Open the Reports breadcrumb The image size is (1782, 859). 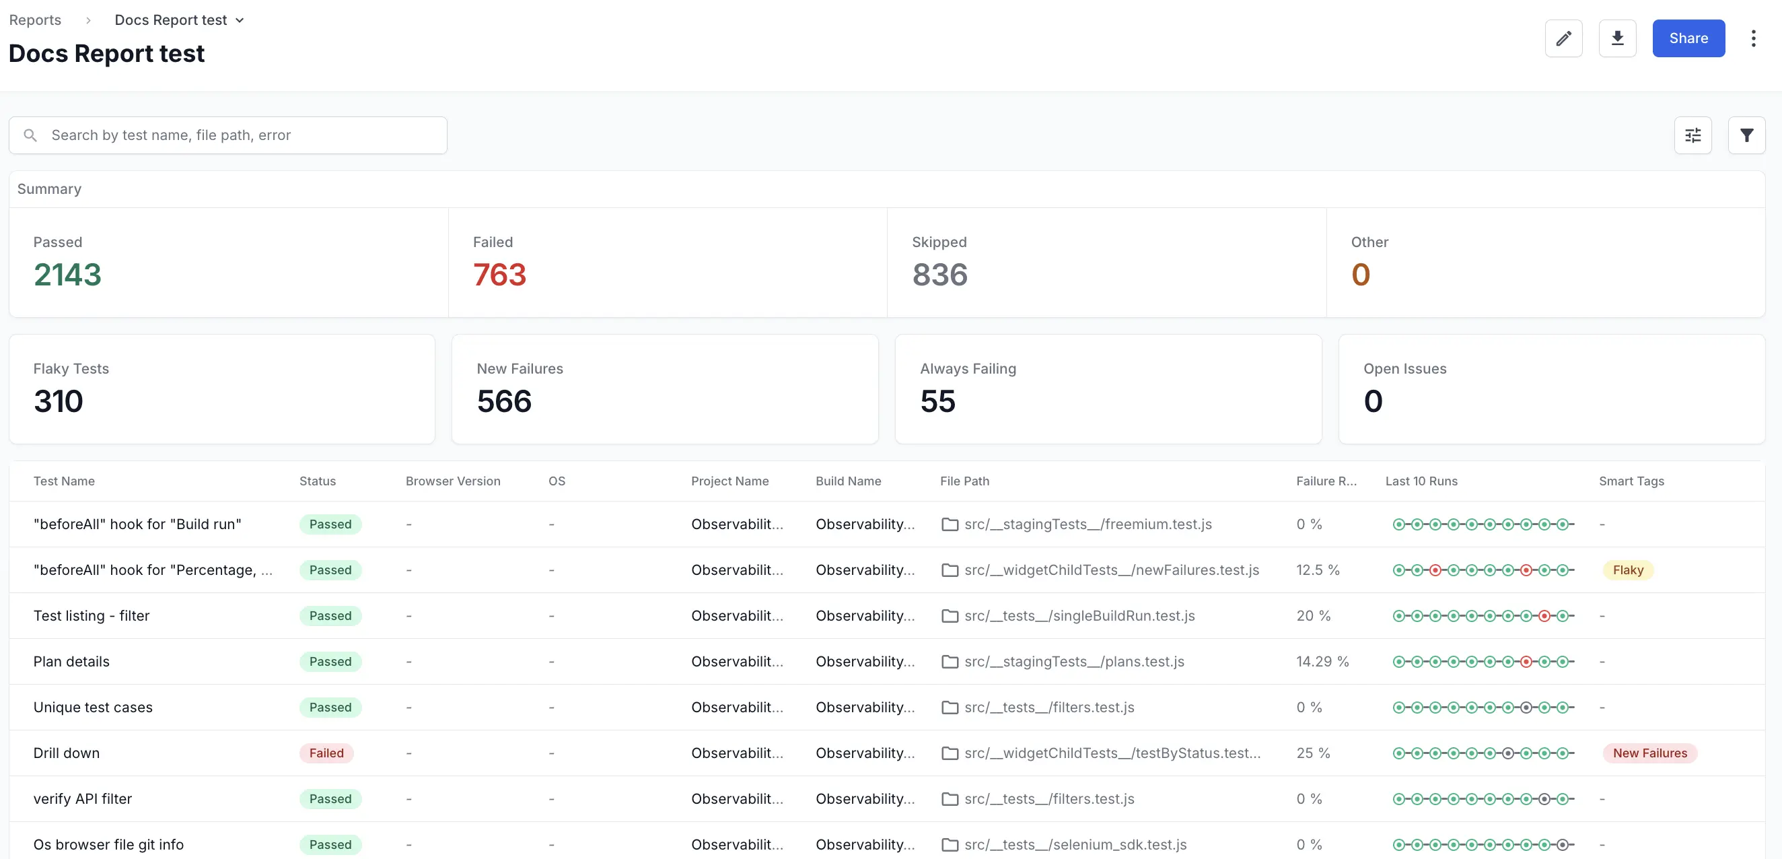point(34,20)
